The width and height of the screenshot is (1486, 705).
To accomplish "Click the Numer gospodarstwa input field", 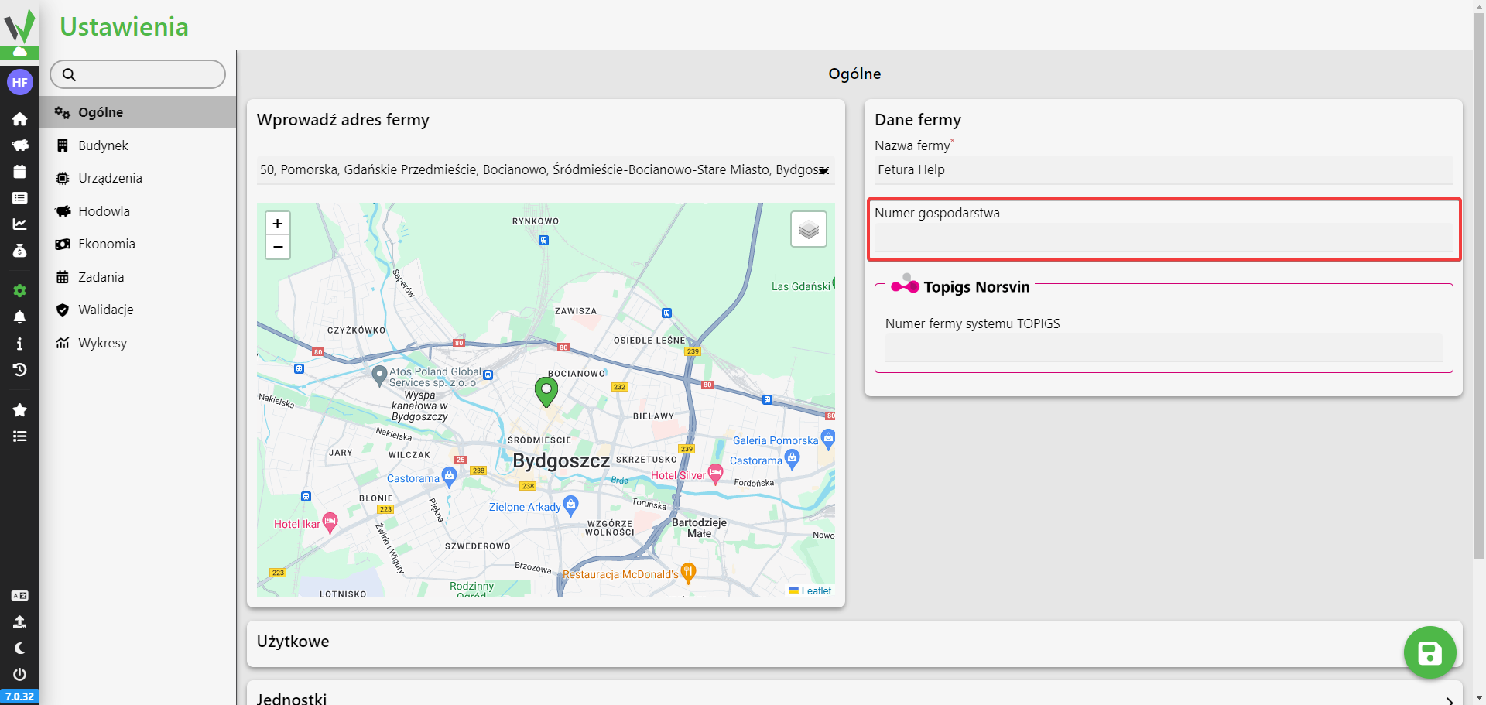I will pos(1162,238).
